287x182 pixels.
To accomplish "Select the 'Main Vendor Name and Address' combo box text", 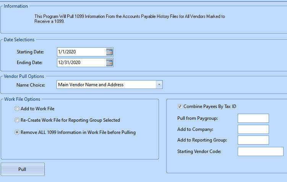I will pos(106,85).
